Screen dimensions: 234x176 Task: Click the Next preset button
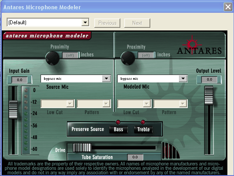(137, 23)
